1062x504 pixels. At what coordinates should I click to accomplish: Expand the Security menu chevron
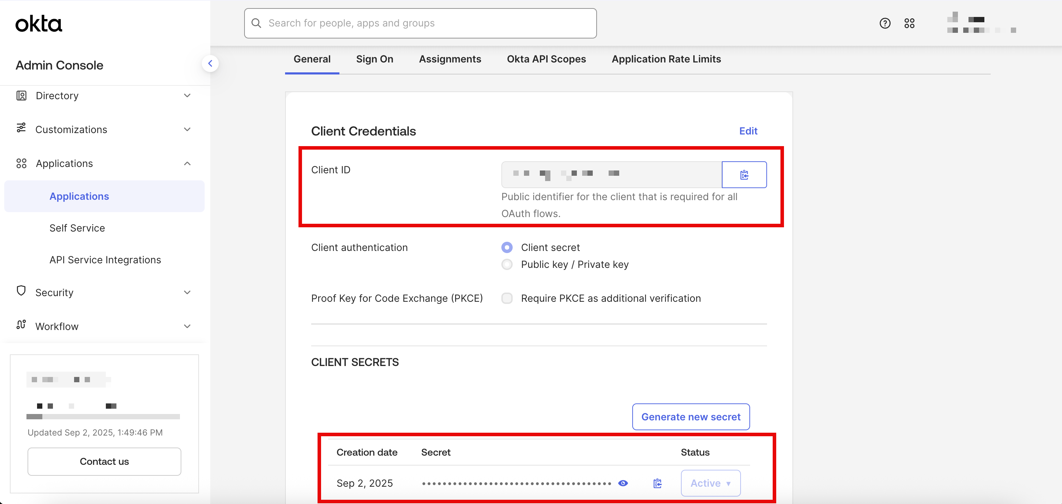[x=187, y=293]
